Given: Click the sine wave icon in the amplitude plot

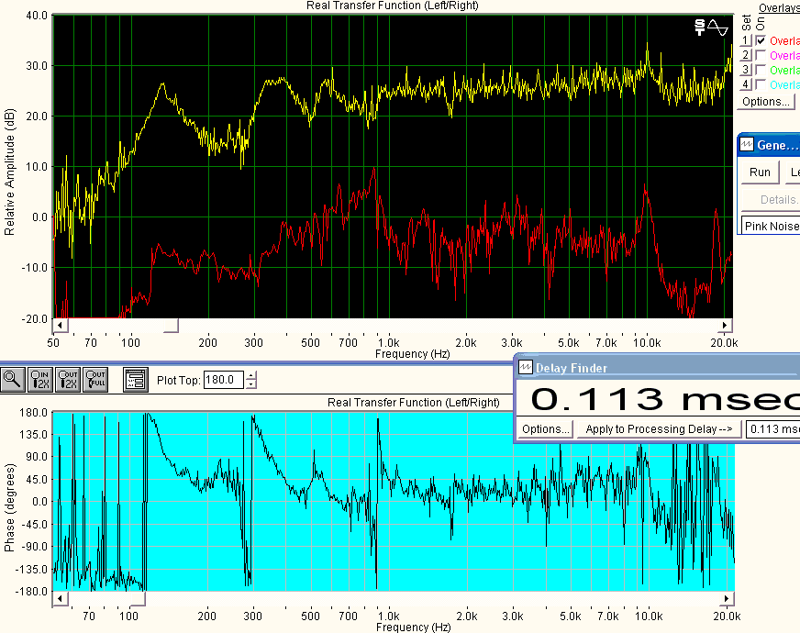Looking at the screenshot, I should (717, 27).
